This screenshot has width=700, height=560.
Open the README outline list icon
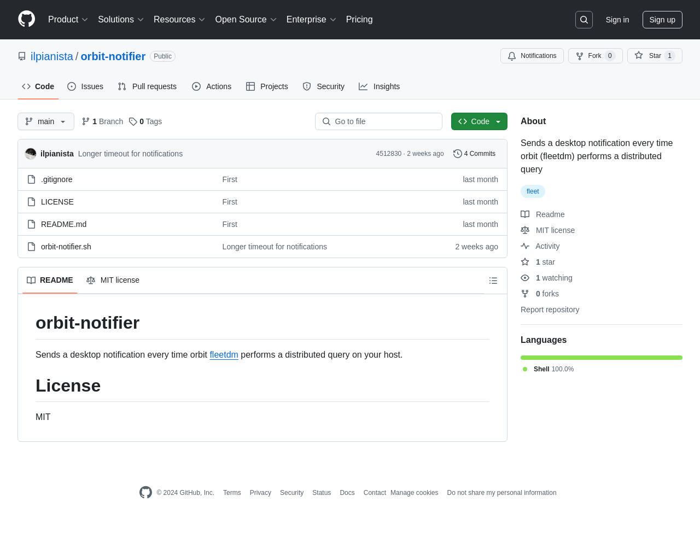point(493,281)
